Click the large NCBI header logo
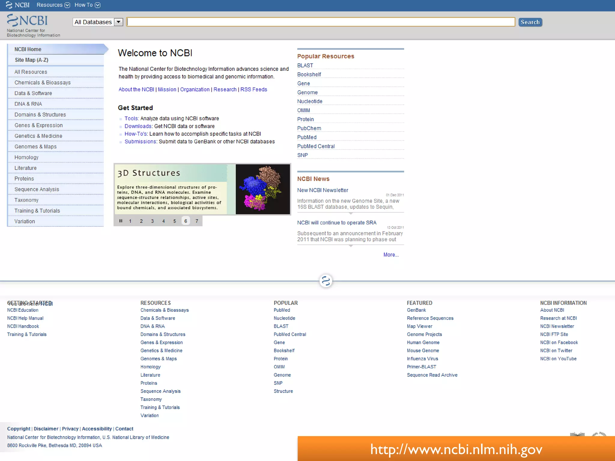Image resolution: width=615 pixels, height=461 pixels. pos(27,20)
